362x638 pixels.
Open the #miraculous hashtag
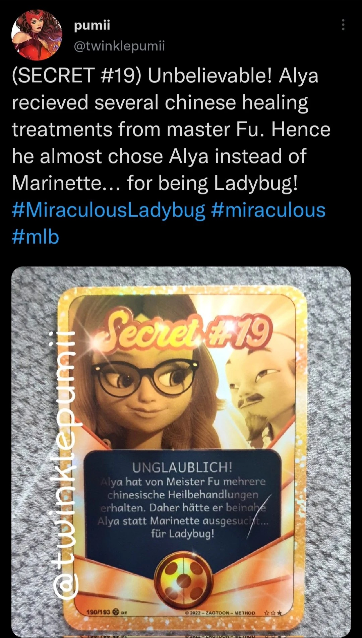pyautogui.click(x=268, y=210)
